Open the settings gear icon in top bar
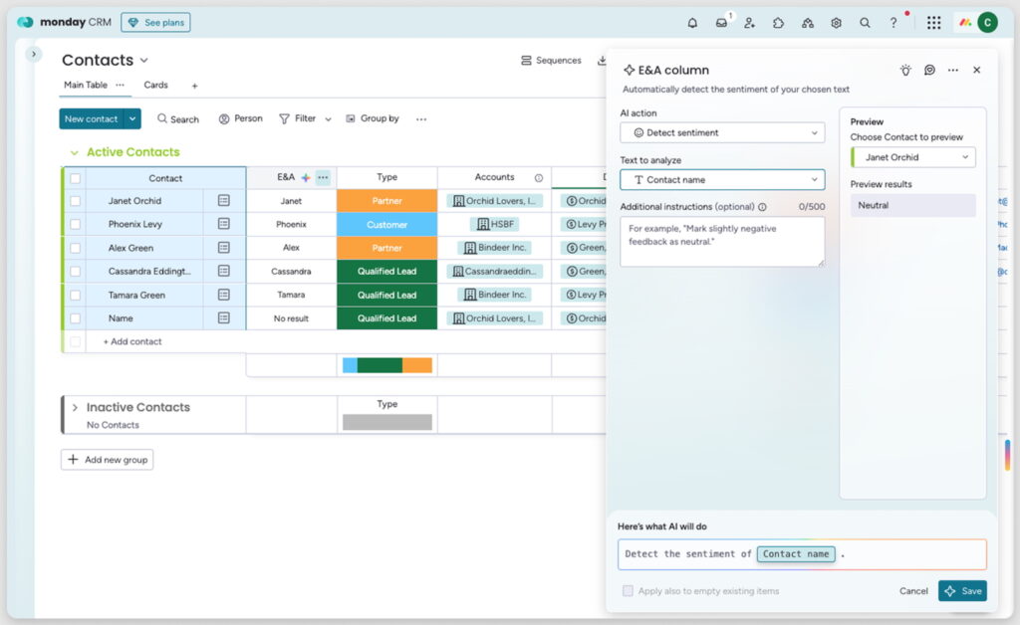The width and height of the screenshot is (1020, 625). (x=836, y=23)
